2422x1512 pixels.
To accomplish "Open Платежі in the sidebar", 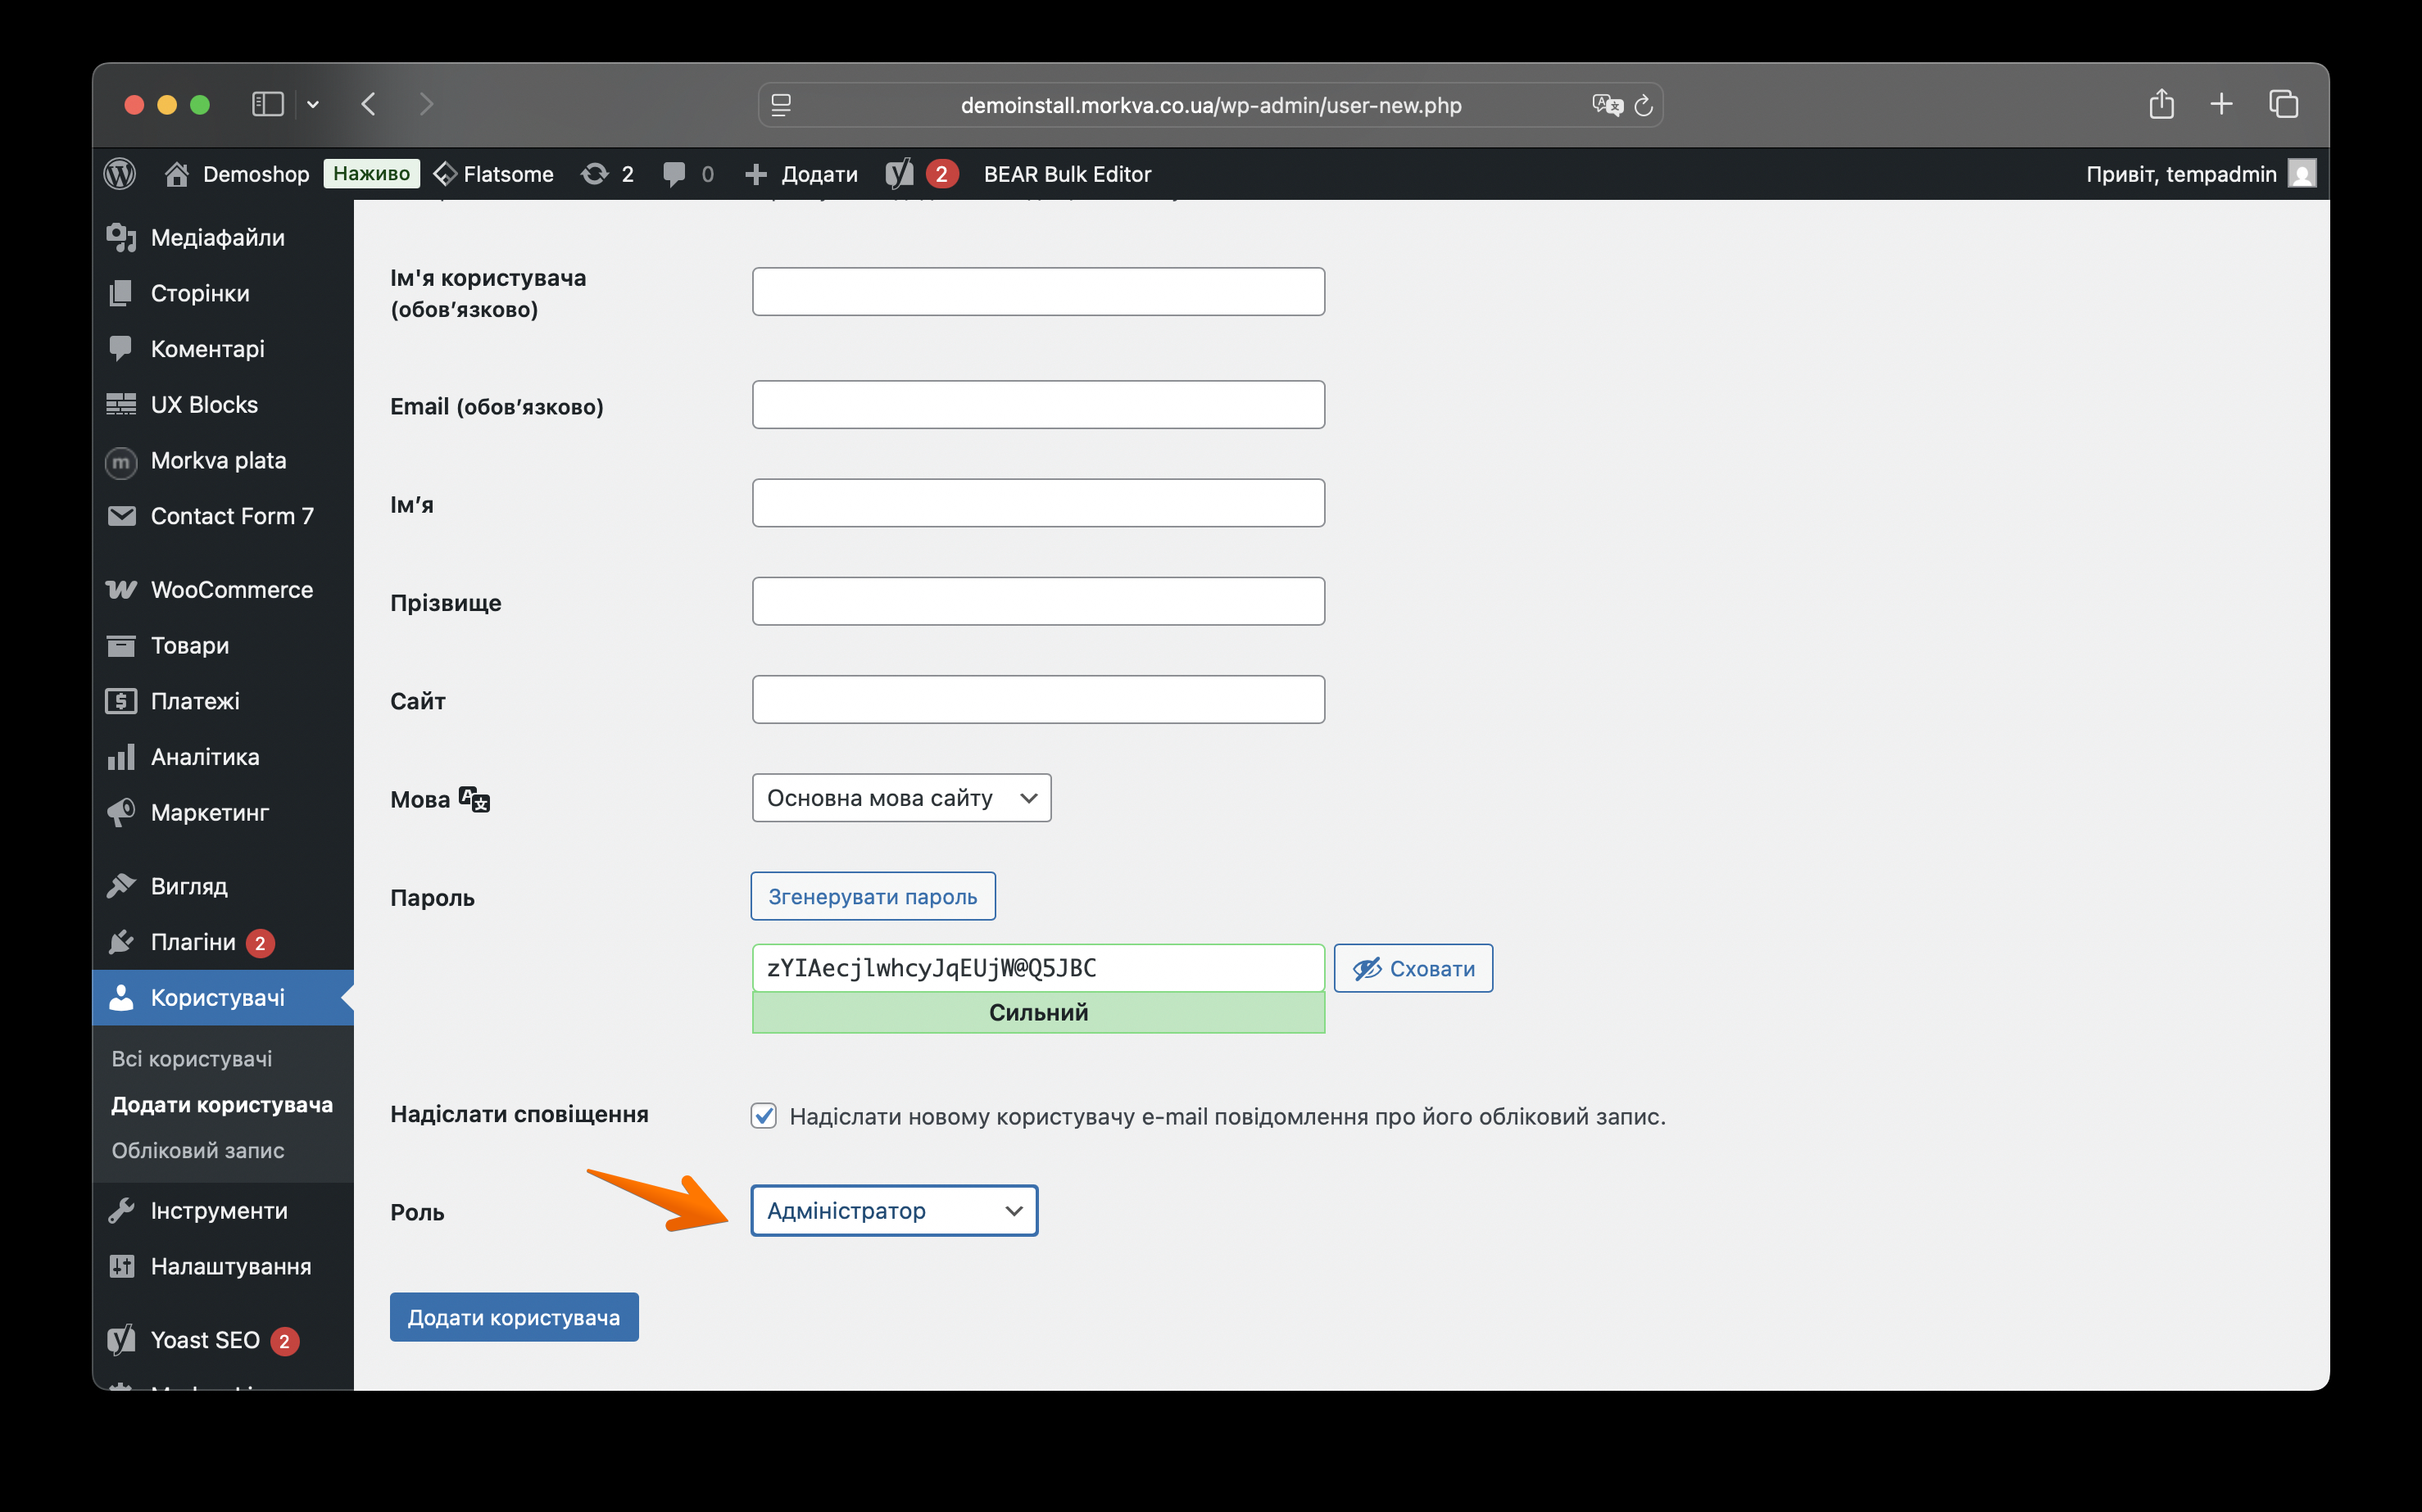I will coord(223,701).
